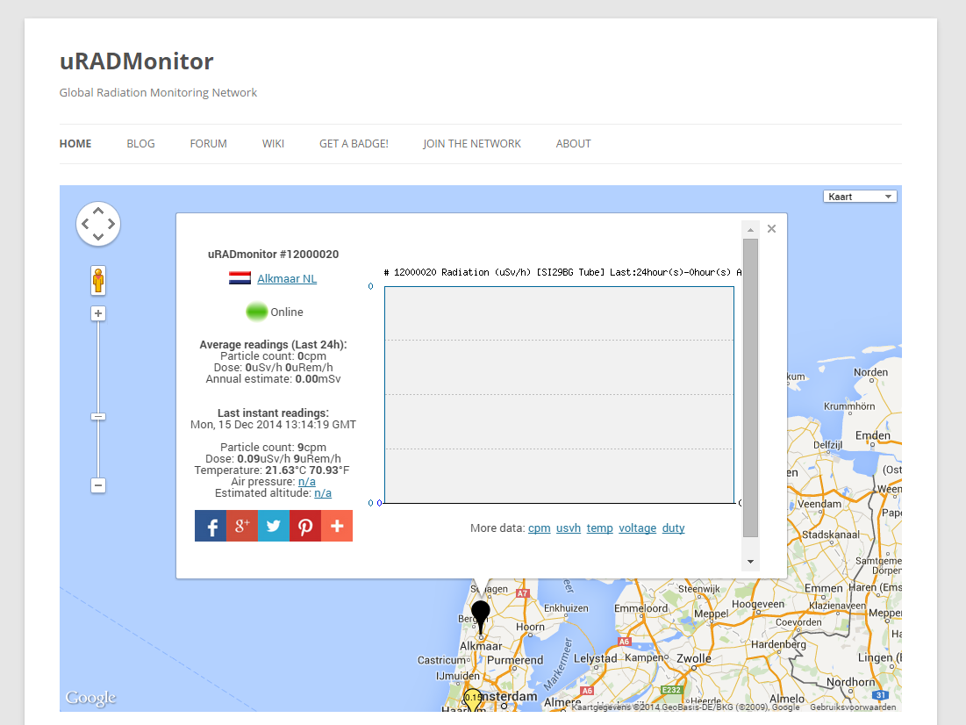
Task: Click the Netherlands flag icon
Action: point(240,278)
